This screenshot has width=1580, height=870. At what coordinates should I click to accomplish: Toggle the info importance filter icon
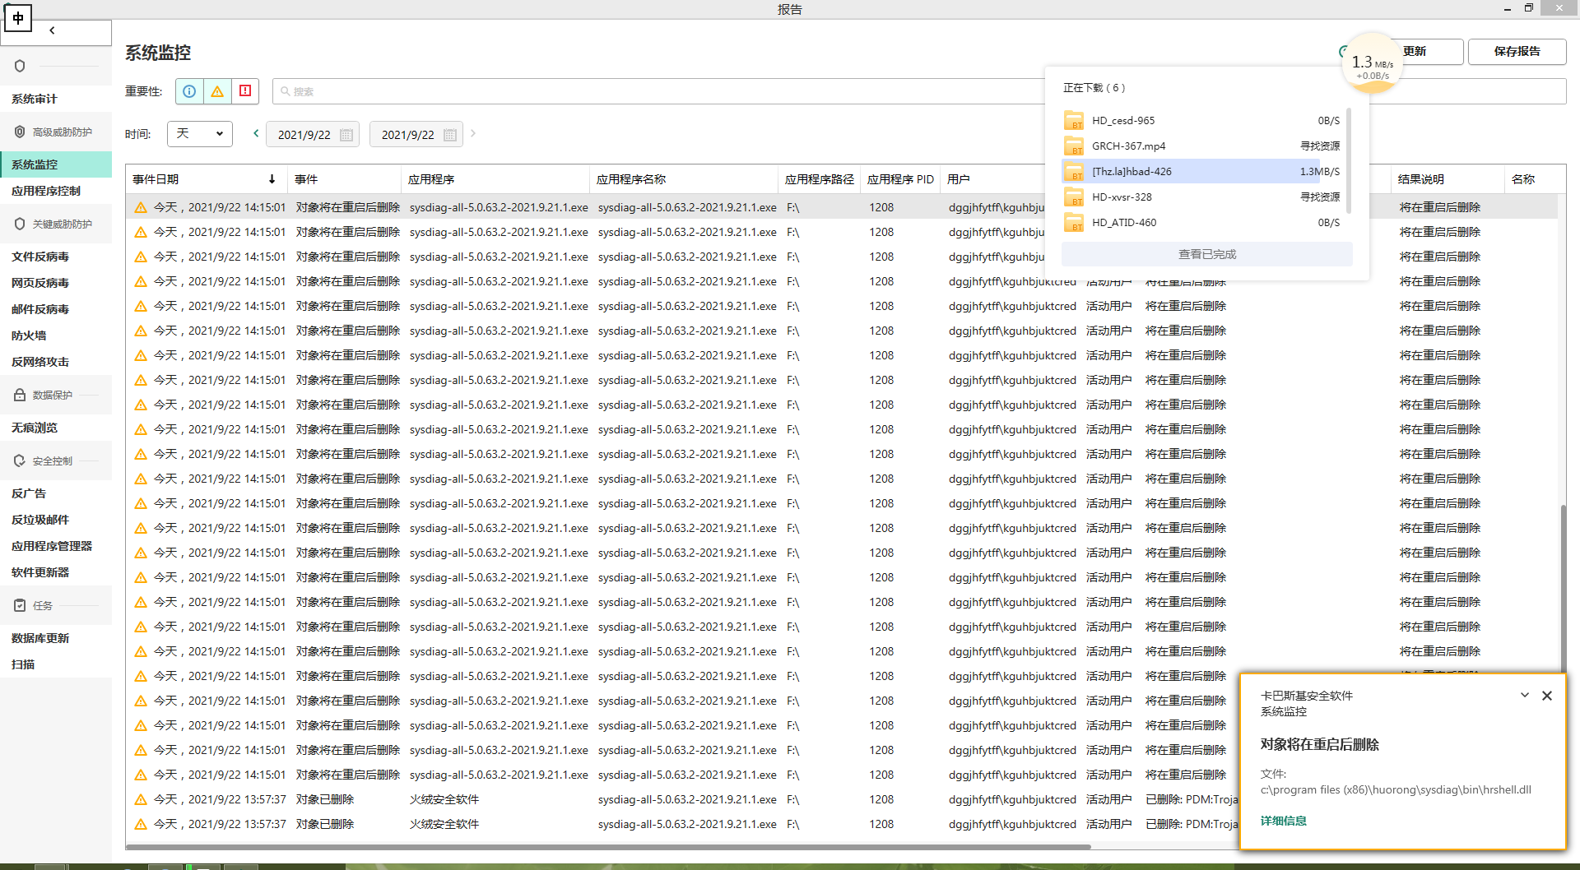(189, 91)
